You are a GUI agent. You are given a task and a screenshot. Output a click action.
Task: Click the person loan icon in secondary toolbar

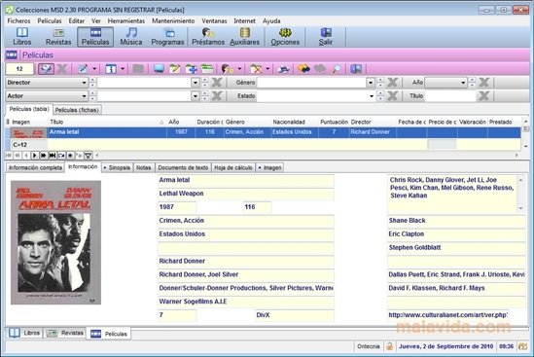point(227,69)
